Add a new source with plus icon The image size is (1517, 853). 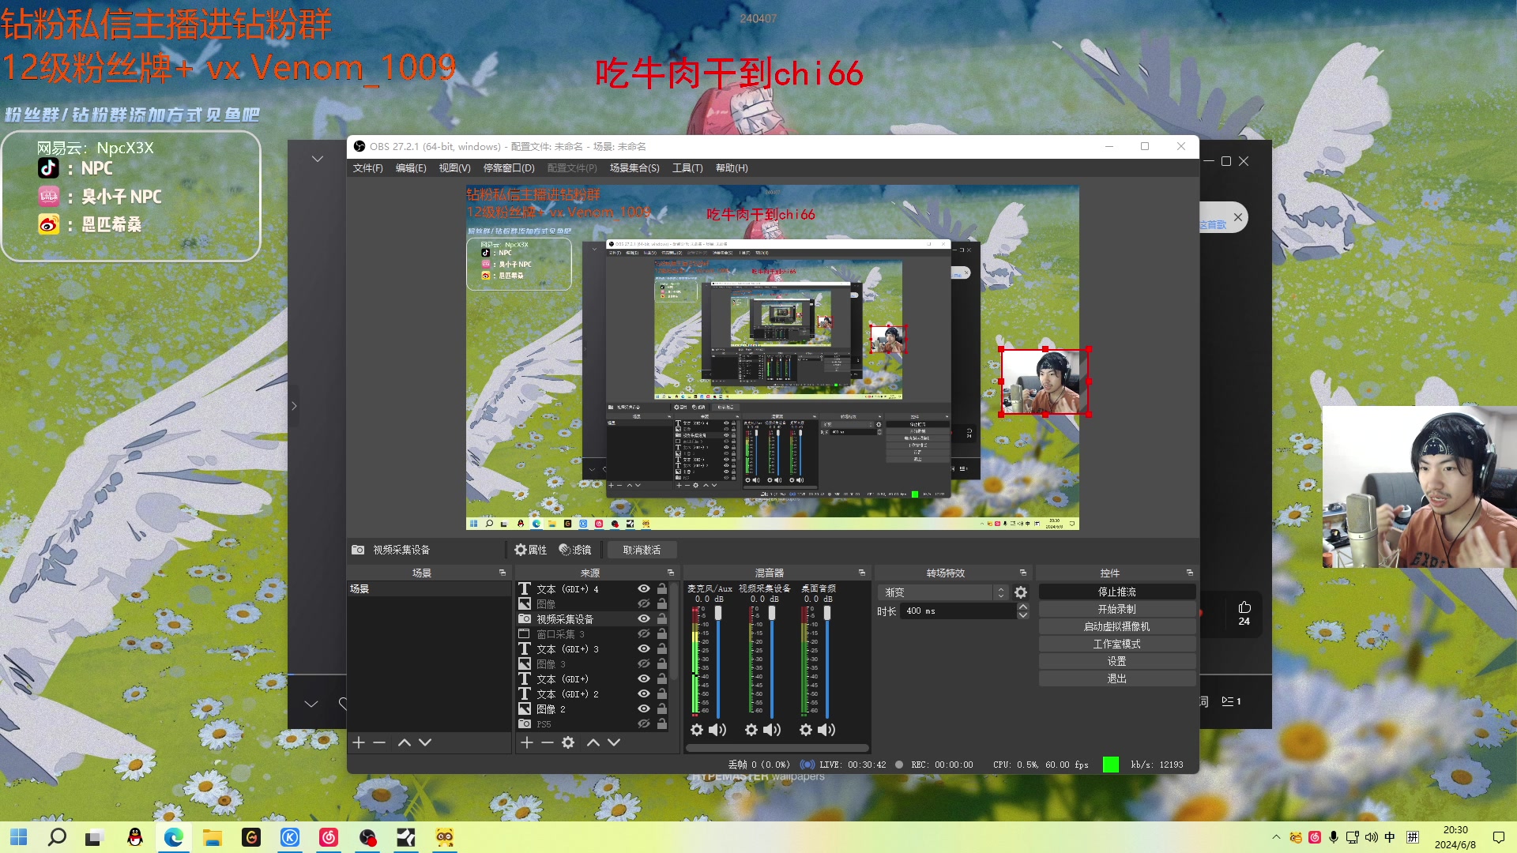tap(527, 742)
